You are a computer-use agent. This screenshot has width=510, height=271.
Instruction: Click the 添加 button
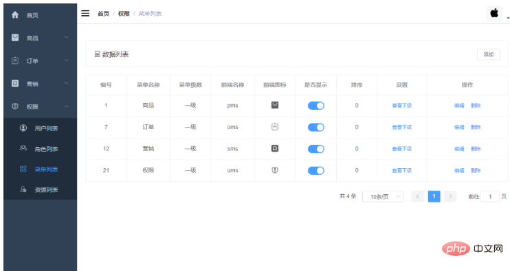tap(489, 54)
